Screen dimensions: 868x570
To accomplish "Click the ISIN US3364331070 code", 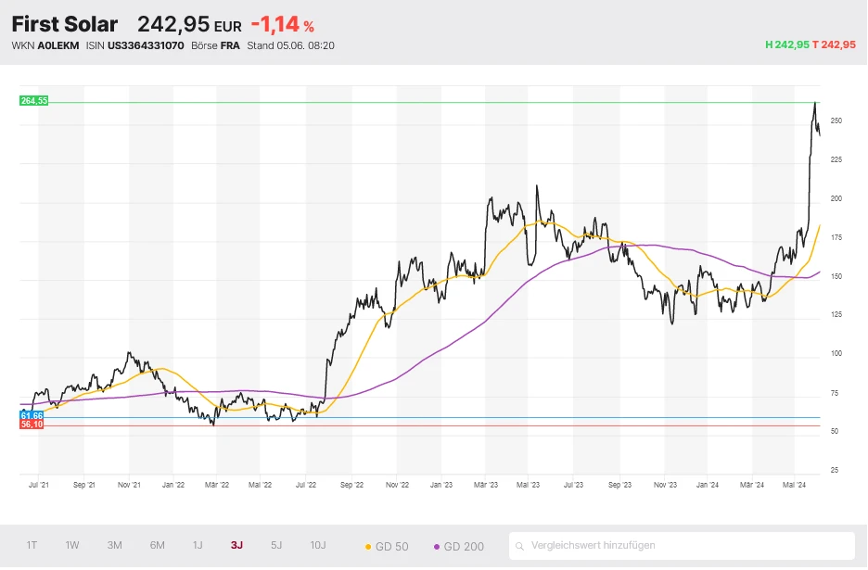I will click(146, 45).
